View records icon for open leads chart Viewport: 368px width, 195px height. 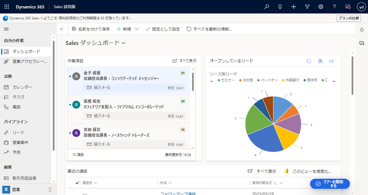(320, 61)
